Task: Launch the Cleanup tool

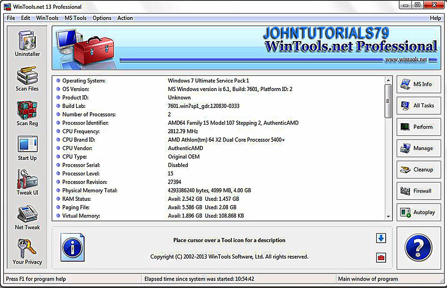Action: (x=419, y=169)
